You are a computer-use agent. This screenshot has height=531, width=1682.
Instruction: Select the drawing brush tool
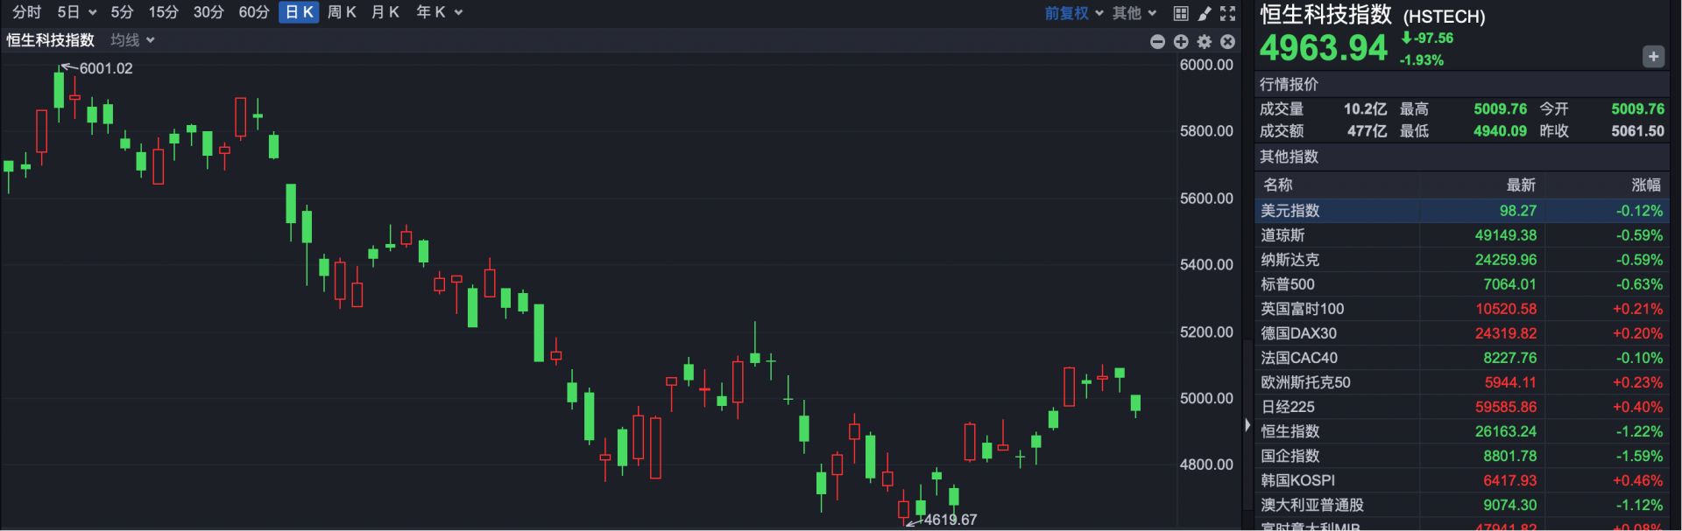click(1205, 13)
